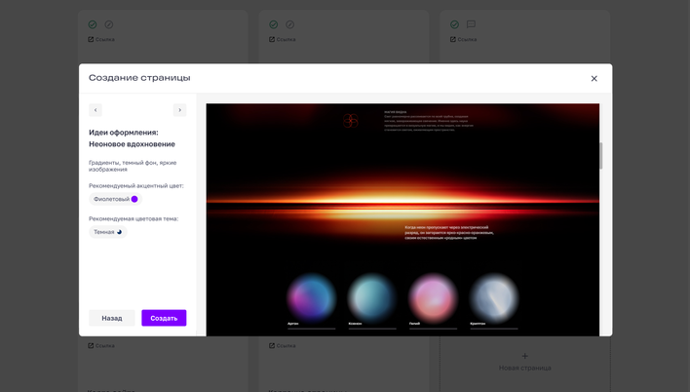Click green checkmark on third card
Image resolution: width=690 pixels, height=392 pixels.
coord(454,24)
